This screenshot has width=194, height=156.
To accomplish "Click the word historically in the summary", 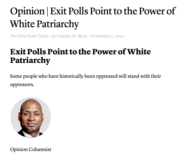I will coord(71,76).
